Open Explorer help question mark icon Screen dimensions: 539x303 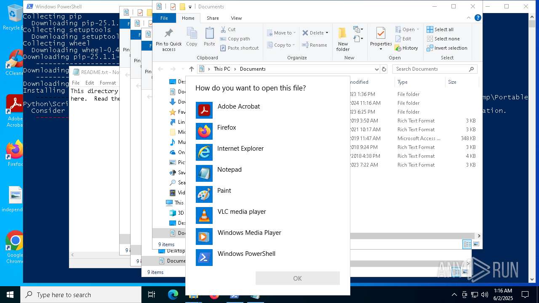[x=478, y=18]
